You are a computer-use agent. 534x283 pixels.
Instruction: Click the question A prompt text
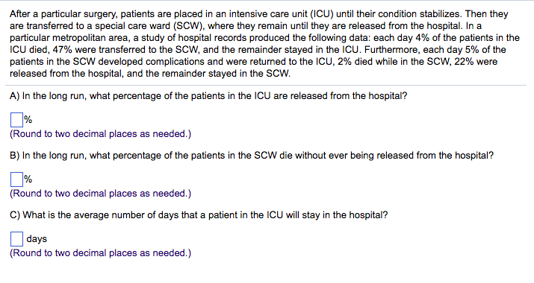click(208, 96)
